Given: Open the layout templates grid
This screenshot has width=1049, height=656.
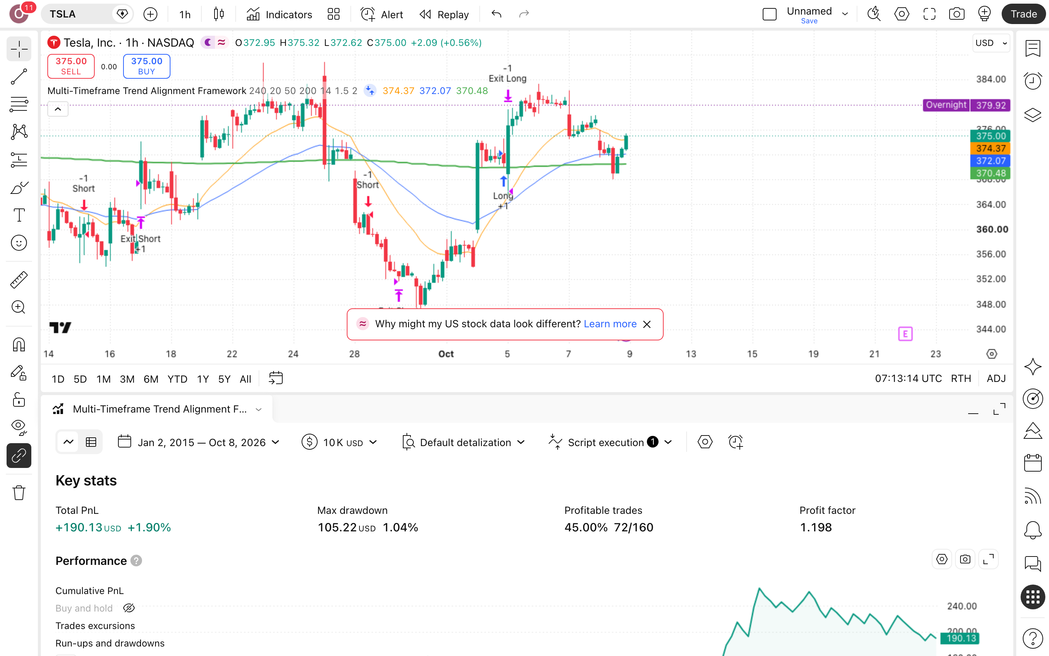Looking at the screenshot, I should 333,14.
